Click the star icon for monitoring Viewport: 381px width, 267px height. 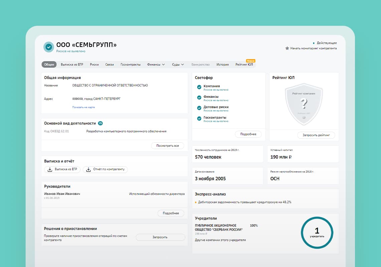coord(287,48)
